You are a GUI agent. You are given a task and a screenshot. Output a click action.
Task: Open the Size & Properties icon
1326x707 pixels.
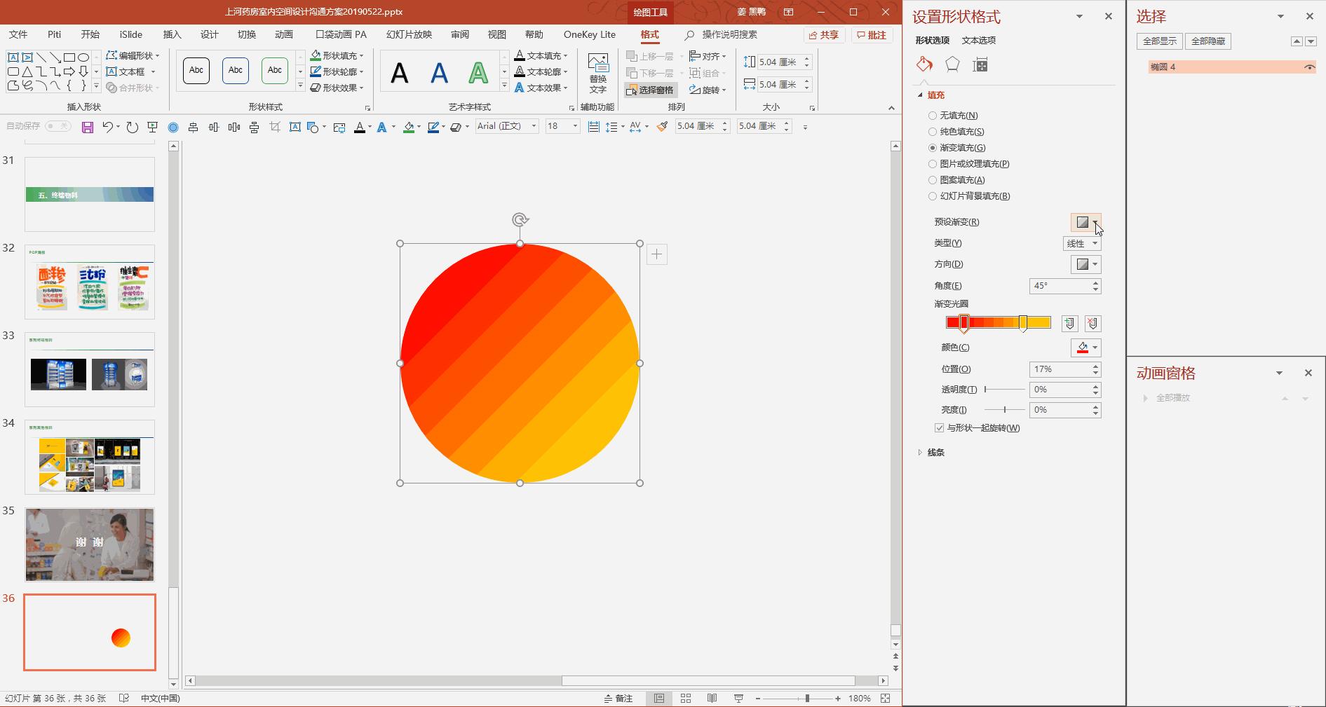[980, 65]
